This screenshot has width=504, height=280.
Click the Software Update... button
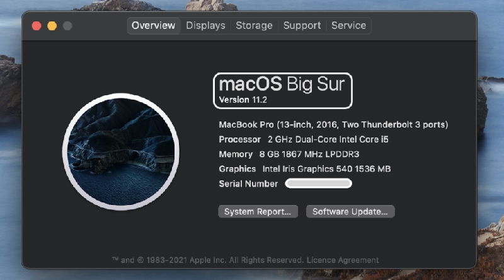[x=350, y=211]
